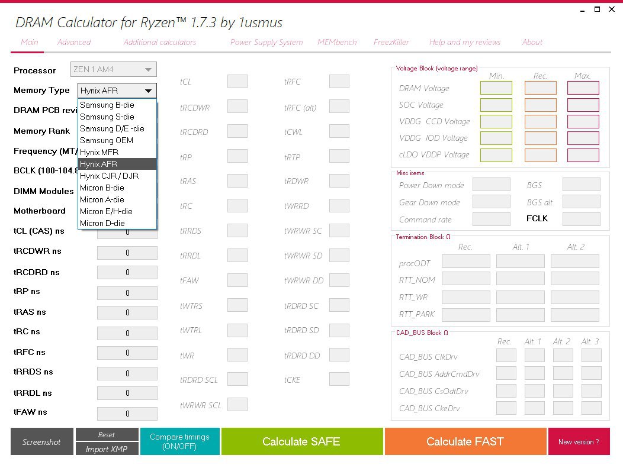Click the tRP ns input field
This screenshot has width=623, height=468.
pos(127,293)
